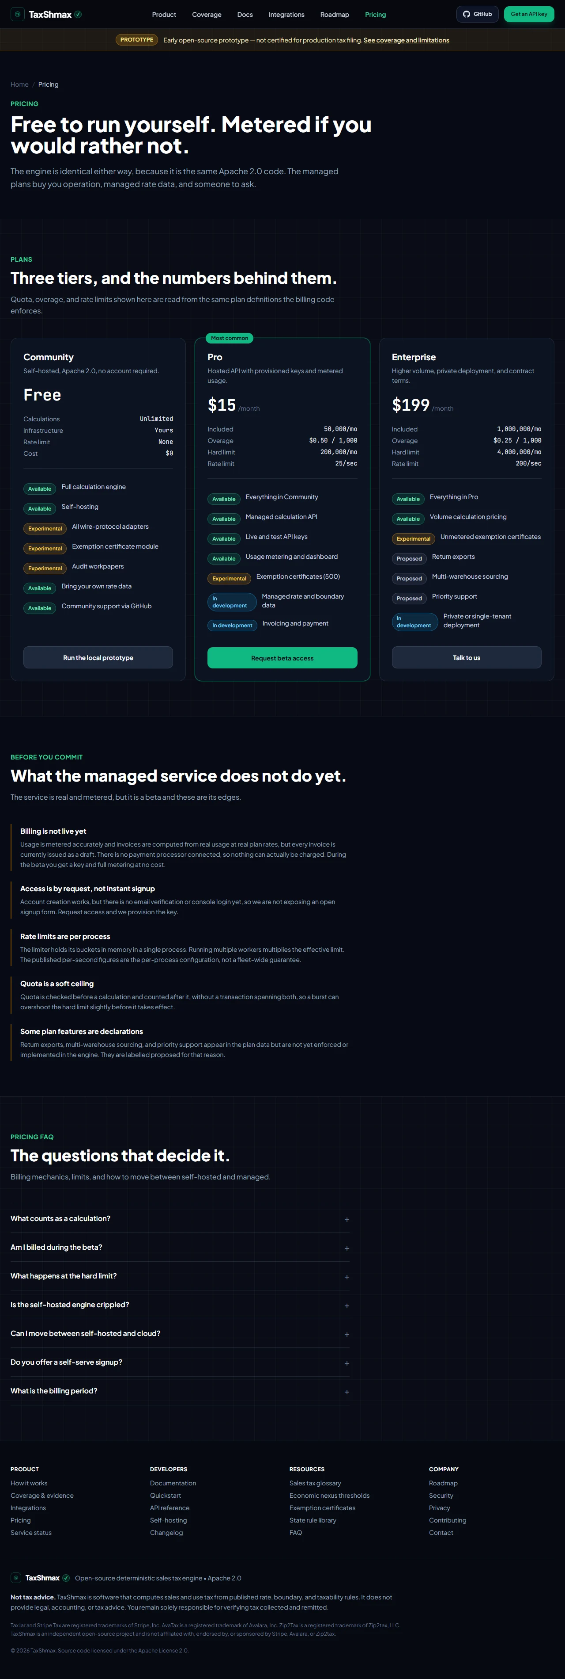Click the Home breadcrumb link
Image resolution: width=565 pixels, height=1679 pixels.
coord(19,85)
